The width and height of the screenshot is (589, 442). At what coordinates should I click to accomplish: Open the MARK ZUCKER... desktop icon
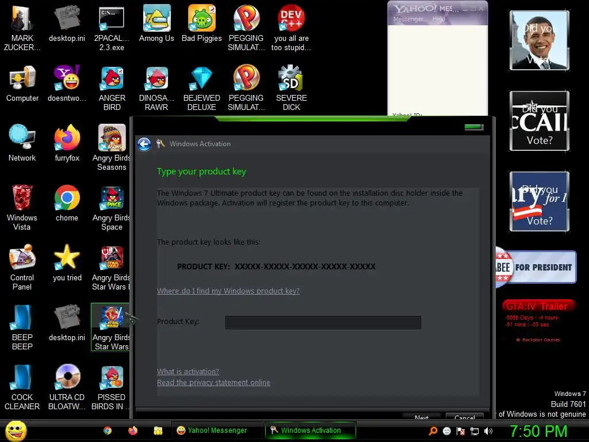point(22,28)
